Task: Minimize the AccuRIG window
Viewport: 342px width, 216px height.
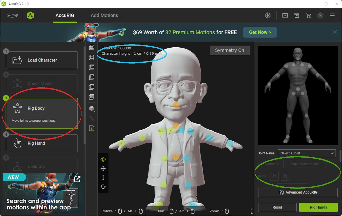Action: tap(315, 4)
